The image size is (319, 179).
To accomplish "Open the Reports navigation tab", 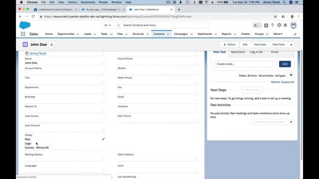I will pos(226,34).
